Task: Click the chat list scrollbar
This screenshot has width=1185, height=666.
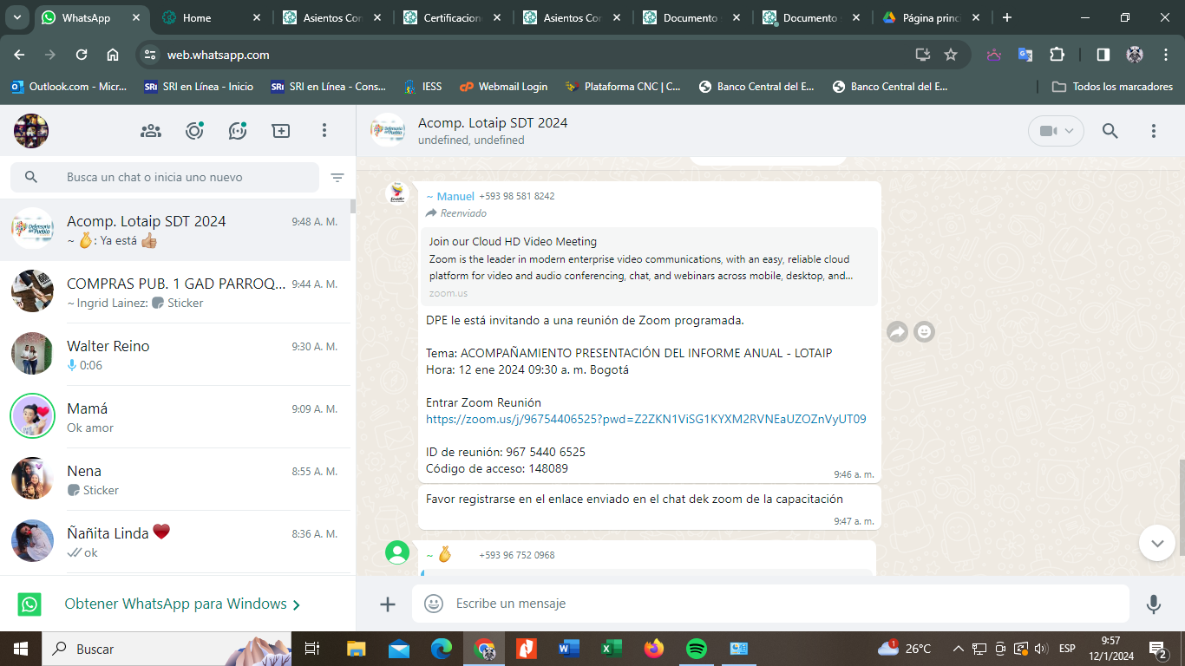Action: 353,206
